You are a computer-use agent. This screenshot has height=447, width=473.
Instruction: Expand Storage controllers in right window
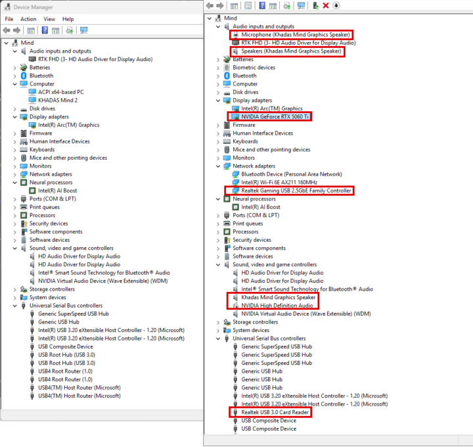point(218,322)
